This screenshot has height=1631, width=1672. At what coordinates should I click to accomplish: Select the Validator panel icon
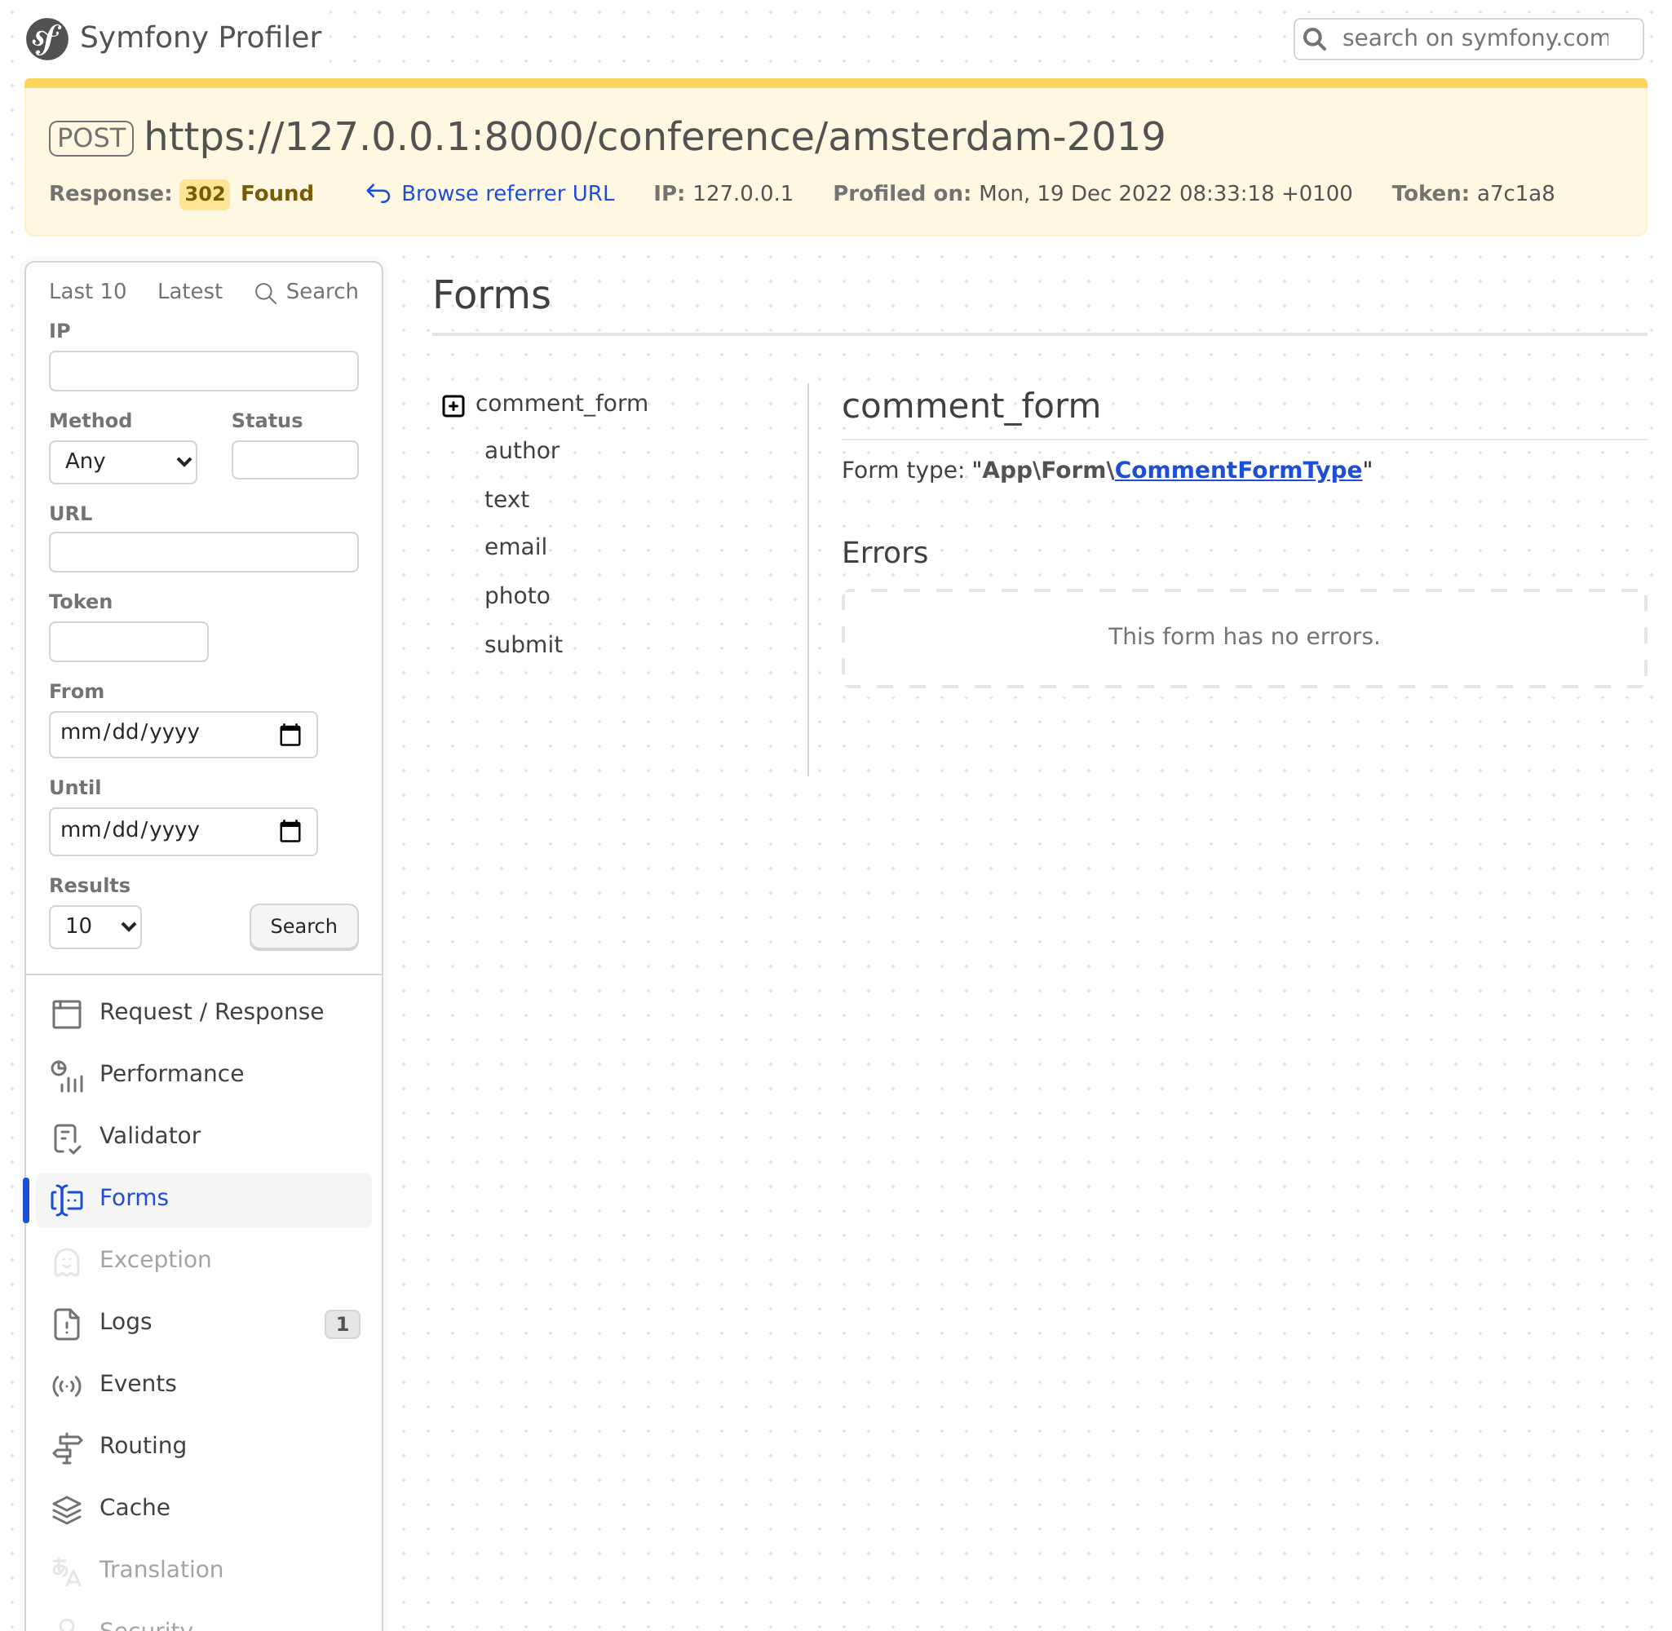click(67, 1138)
